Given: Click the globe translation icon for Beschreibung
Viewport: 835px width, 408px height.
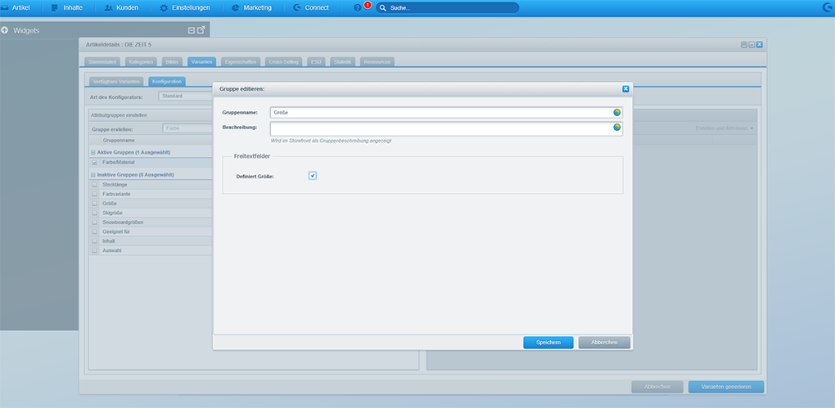Looking at the screenshot, I should click(x=617, y=128).
